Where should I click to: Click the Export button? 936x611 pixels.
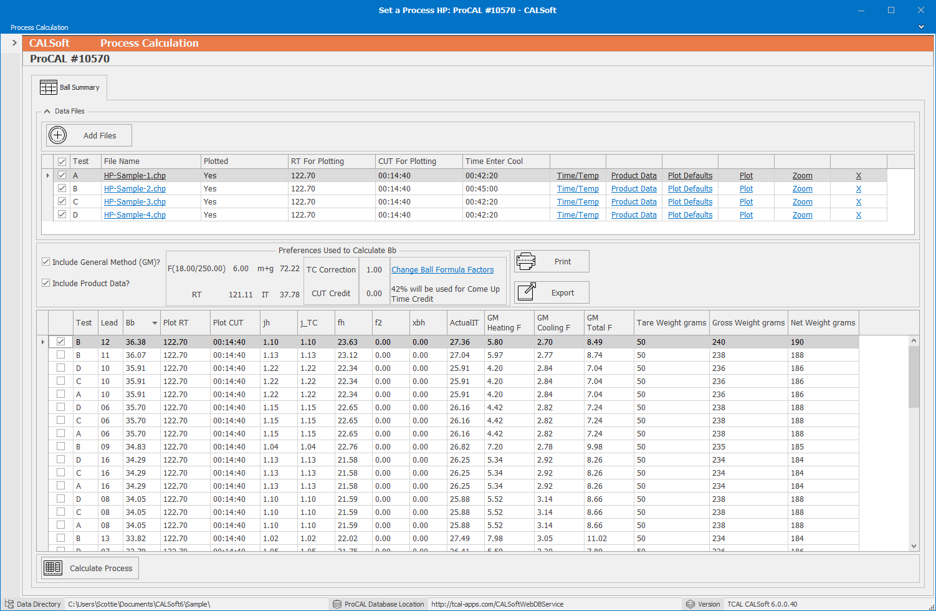tap(552, 292)
